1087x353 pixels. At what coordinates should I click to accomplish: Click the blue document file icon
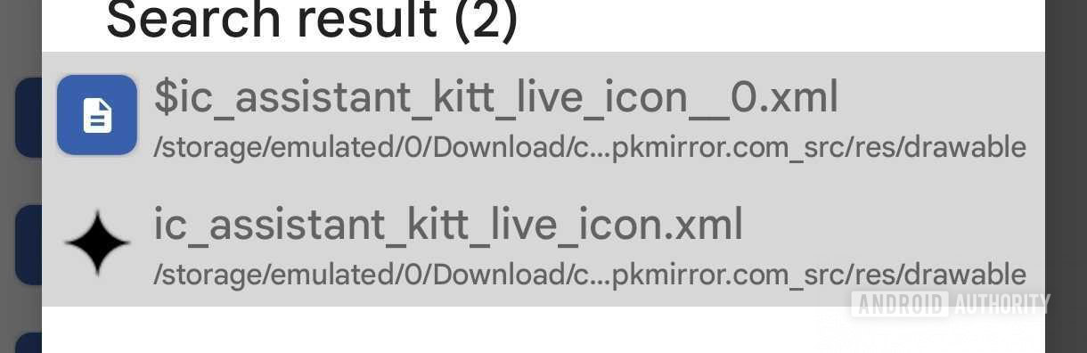coord(97,115)
